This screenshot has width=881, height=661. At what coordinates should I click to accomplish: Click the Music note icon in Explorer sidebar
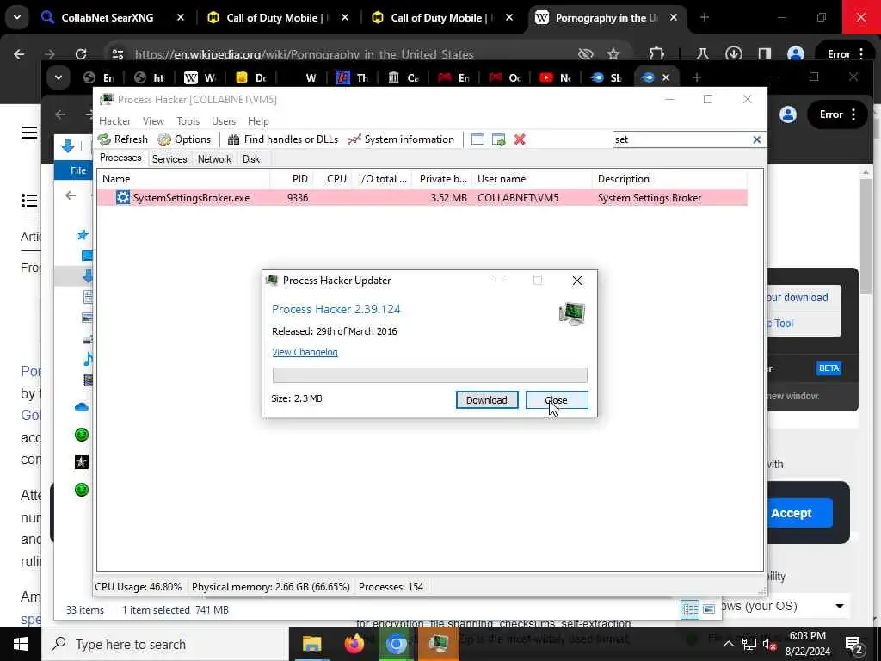click(88, 358)
